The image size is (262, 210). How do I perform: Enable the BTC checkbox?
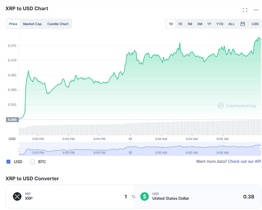(x=32, y=161)
